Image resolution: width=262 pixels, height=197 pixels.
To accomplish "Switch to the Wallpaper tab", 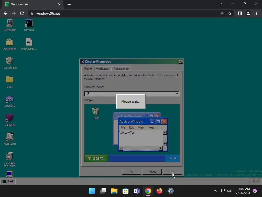I will point(102,69).
